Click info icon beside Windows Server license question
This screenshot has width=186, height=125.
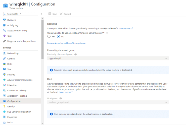coord(107,33)
